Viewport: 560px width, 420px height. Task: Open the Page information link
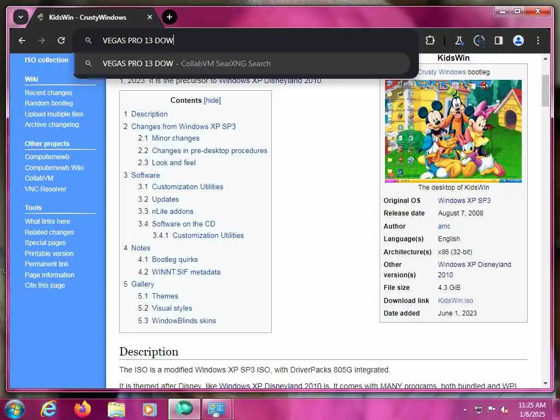pos(49,275)
